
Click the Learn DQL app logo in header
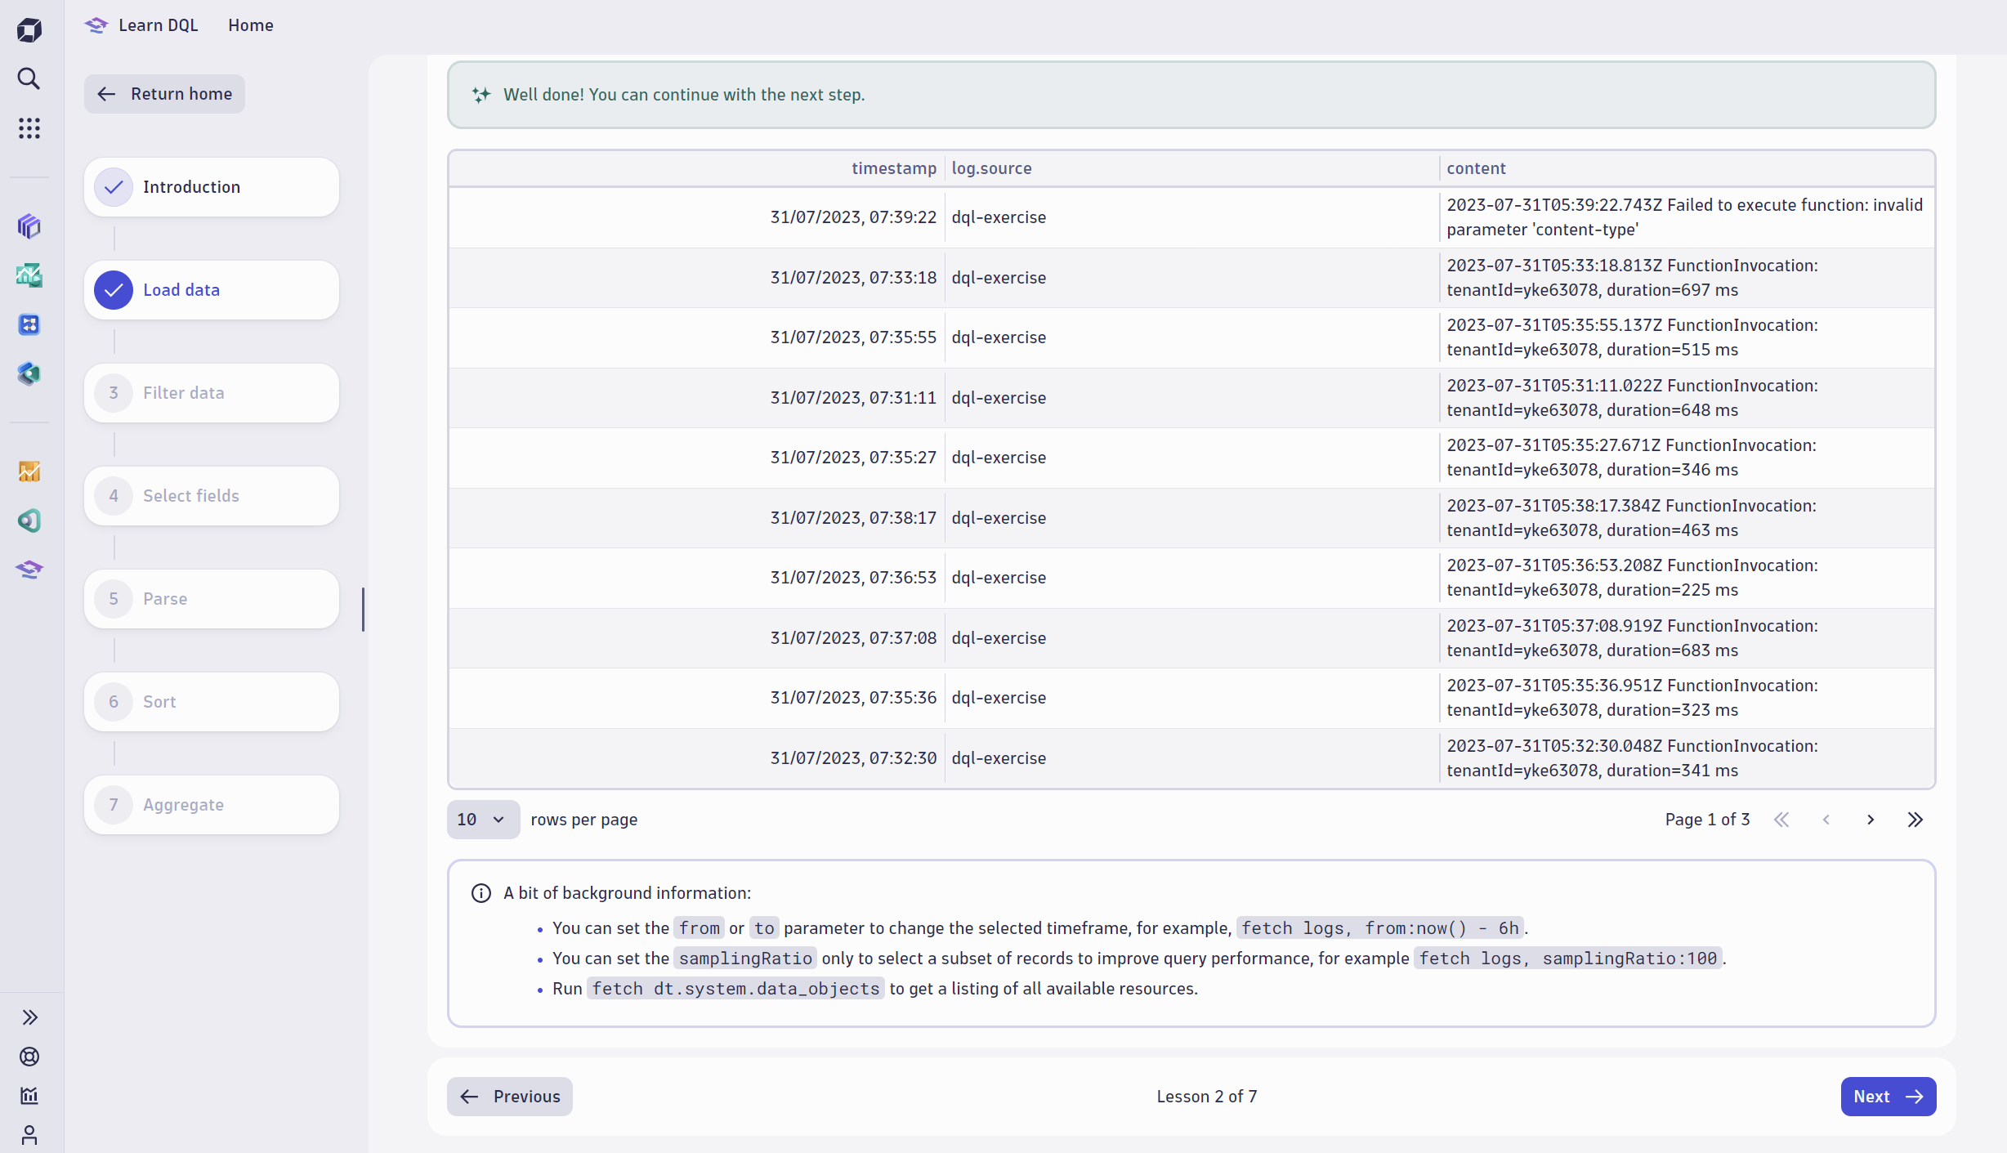(96, 25)
